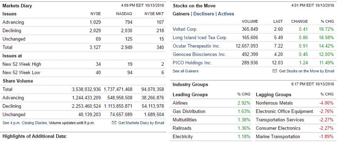The width and height of the screenshot is (339, 142).
Task: Click envelope icon beside Get Markets Diary by Email
Action: point(114,123)
